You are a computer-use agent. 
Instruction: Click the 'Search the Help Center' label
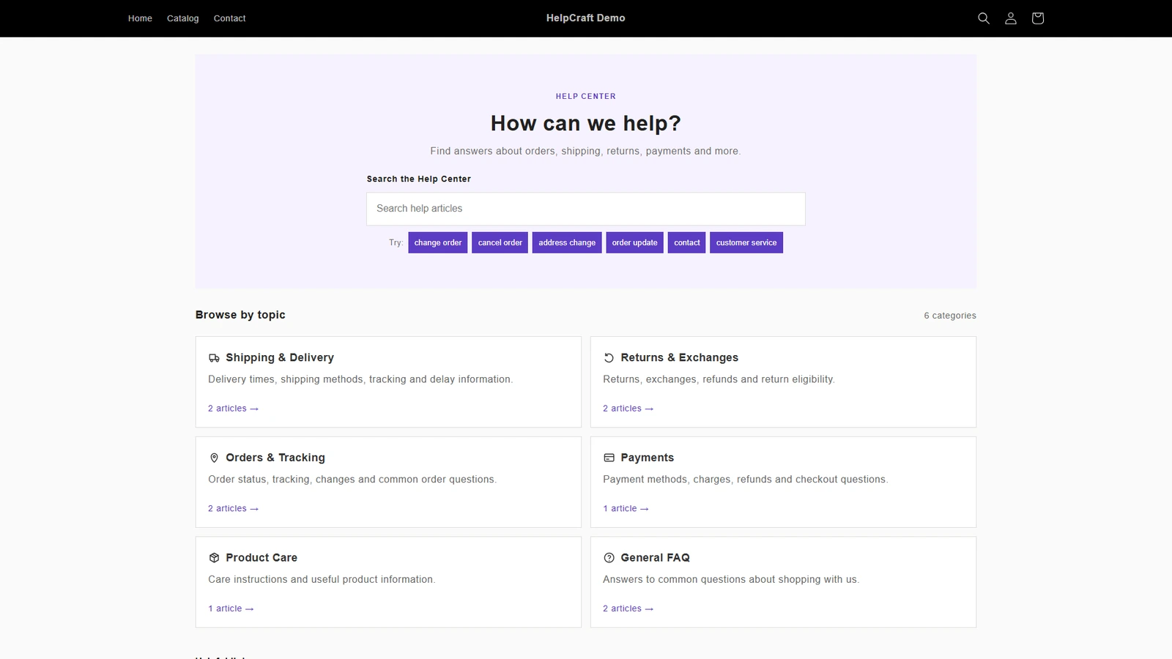(x=419, y=179)
